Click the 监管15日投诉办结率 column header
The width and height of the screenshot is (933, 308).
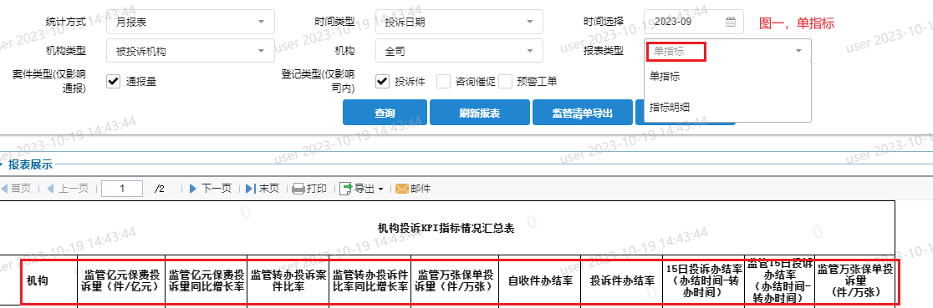pyautogui.click(x=779, y=281)
